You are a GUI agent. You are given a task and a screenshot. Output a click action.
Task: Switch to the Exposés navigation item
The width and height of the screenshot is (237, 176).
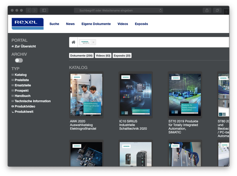141,24
